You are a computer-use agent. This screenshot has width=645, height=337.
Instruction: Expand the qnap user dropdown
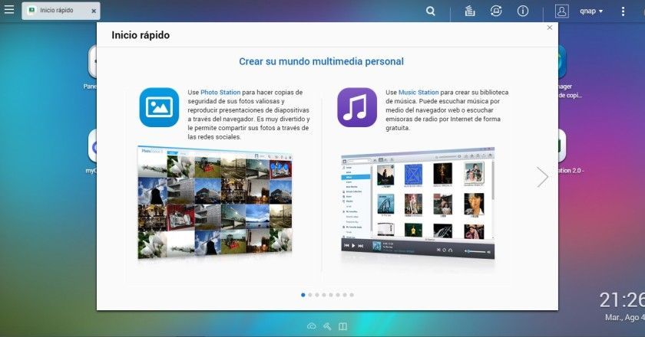(x=590, y=11)
